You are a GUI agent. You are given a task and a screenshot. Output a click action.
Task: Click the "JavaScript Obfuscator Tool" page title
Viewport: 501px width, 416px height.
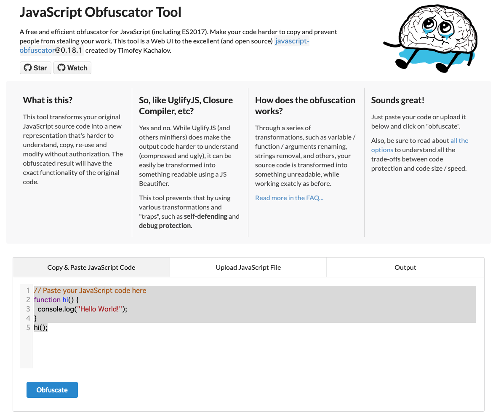tap(100, 12)
